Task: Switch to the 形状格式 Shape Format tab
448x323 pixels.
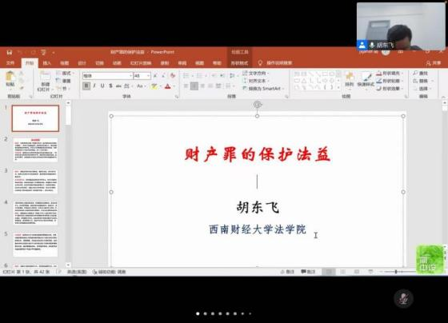Action: pyautogui.click(x=239, y=63)
